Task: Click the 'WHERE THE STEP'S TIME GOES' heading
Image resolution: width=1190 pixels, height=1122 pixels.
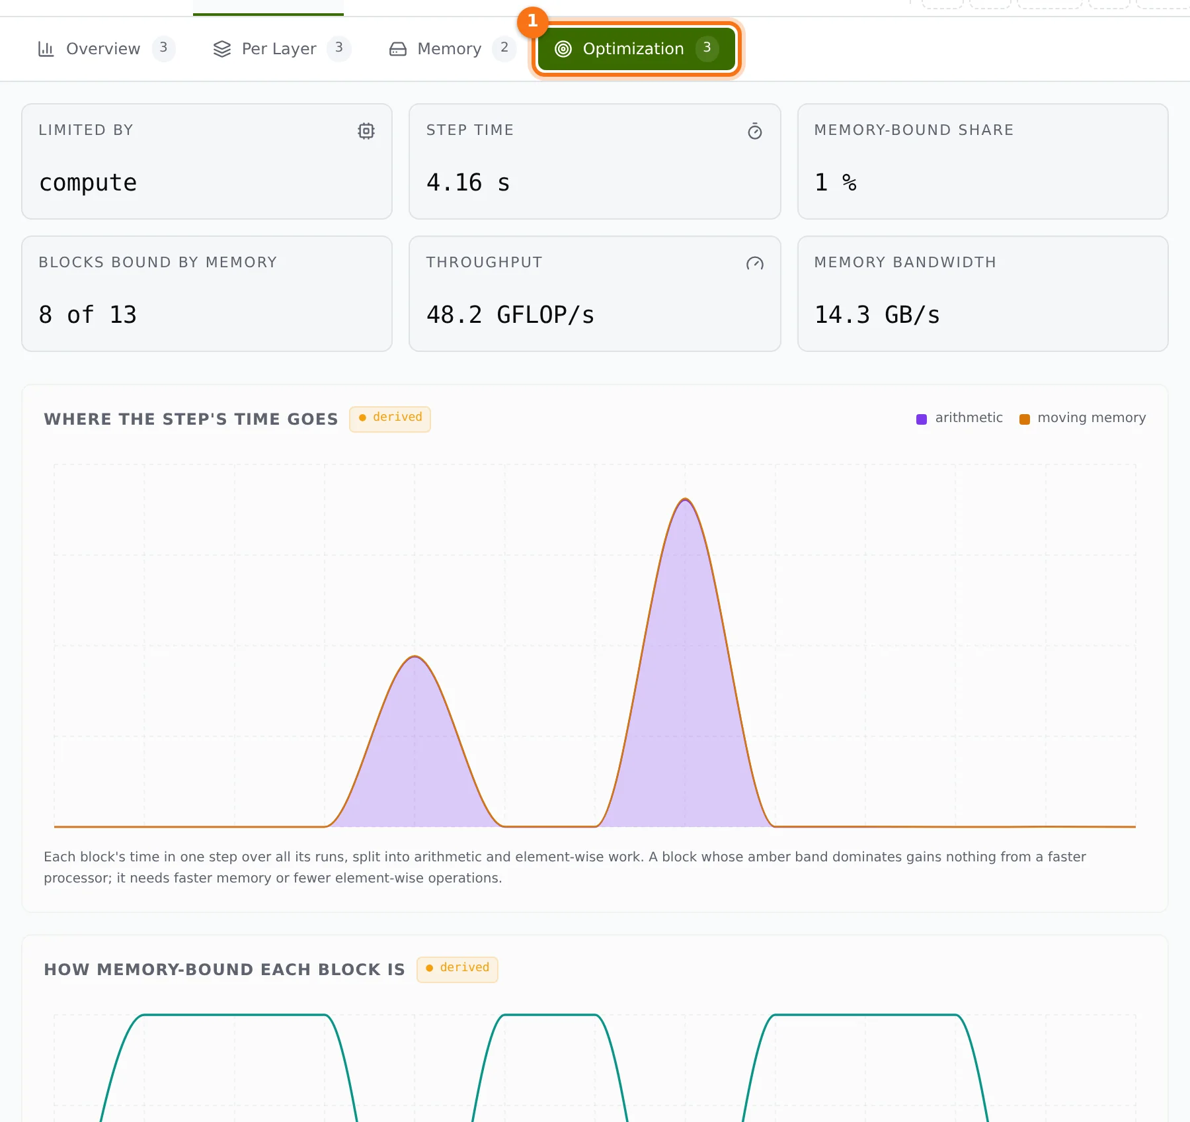Action: point(191,419)
